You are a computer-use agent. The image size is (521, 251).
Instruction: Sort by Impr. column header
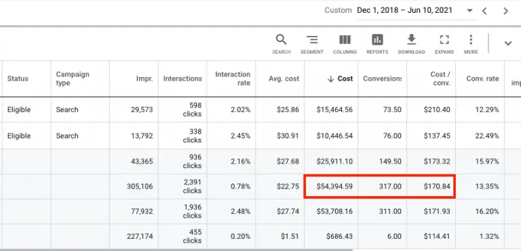click(x=144, y=79)
